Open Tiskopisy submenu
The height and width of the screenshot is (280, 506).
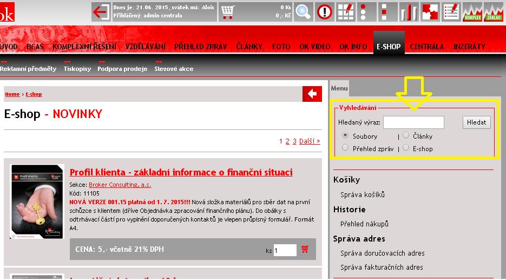click(77, 69)
